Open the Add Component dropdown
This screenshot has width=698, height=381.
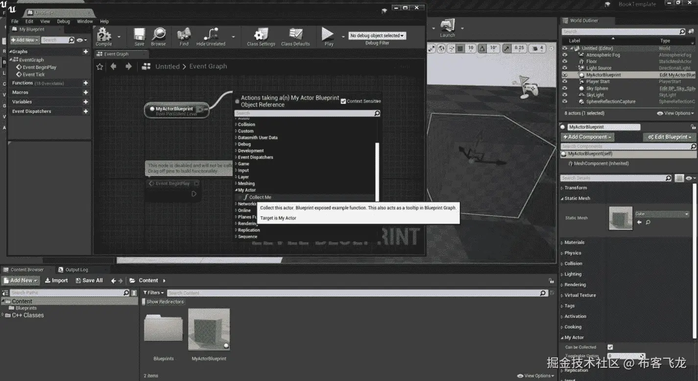(x=587, y=137)
